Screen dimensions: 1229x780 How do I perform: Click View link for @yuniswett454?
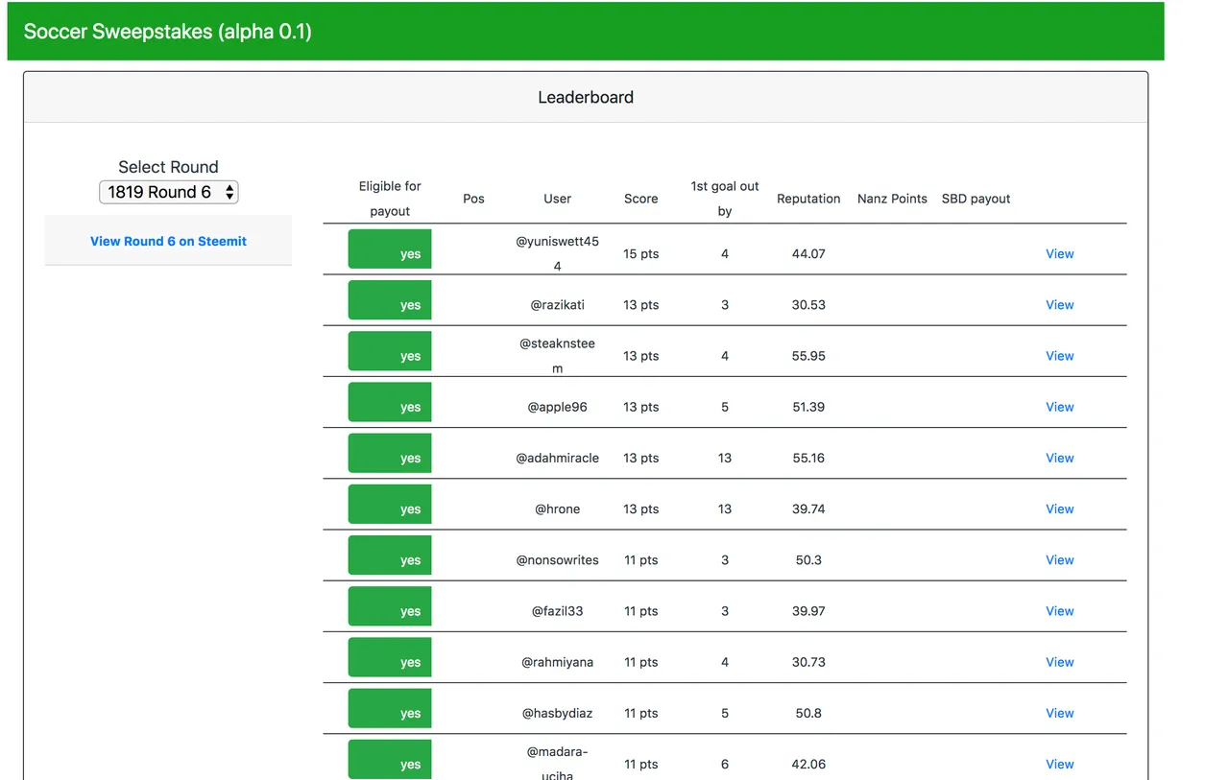(1060, 254)
